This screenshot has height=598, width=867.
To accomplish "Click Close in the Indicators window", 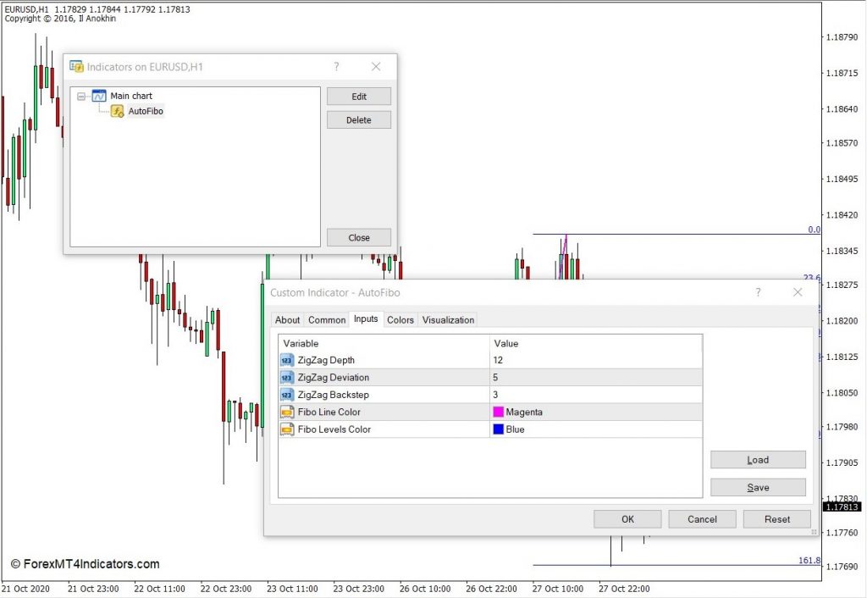I will coord(359,237).
